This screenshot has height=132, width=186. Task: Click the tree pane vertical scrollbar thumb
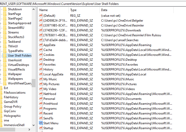33,83
